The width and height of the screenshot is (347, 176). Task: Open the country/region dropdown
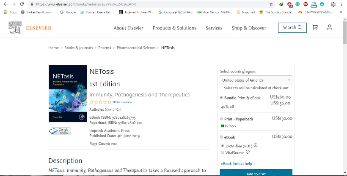256,80
